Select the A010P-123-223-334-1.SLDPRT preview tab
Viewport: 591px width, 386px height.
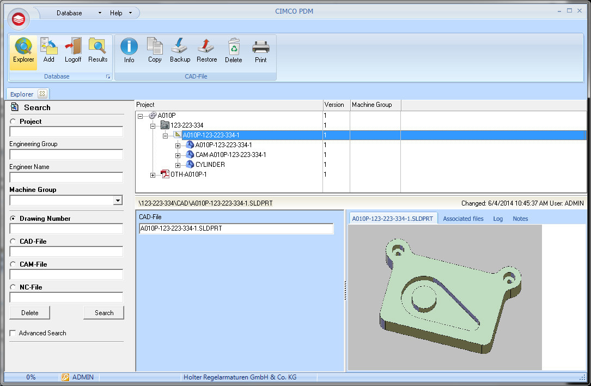[x=392, y=219]
